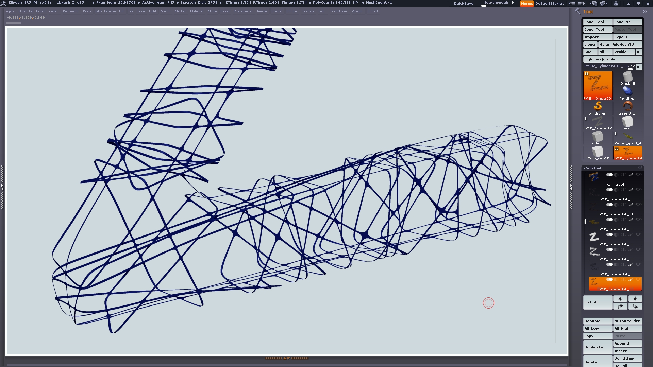653x367 pixels.
Task: Click the lock icon in title bar
Action: click(x=616, y=3)
